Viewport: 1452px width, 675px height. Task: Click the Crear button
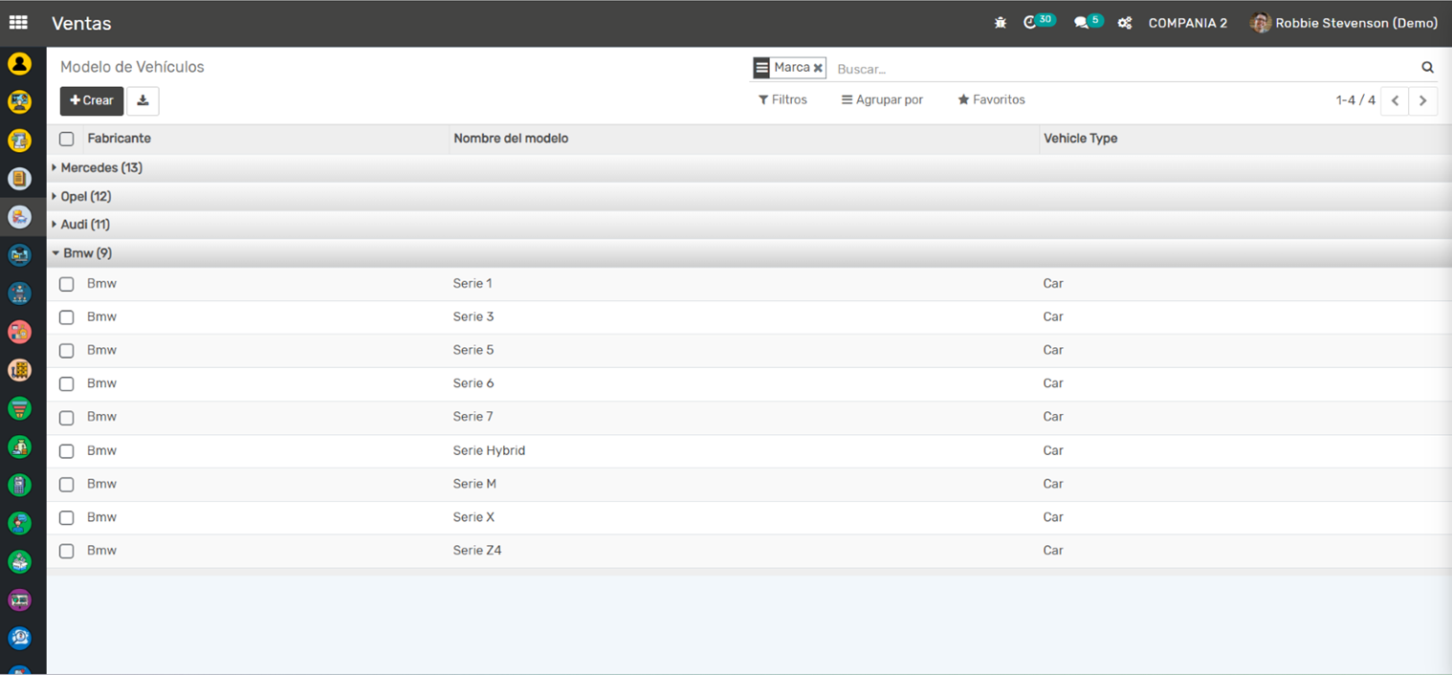(x=92, y=100)
